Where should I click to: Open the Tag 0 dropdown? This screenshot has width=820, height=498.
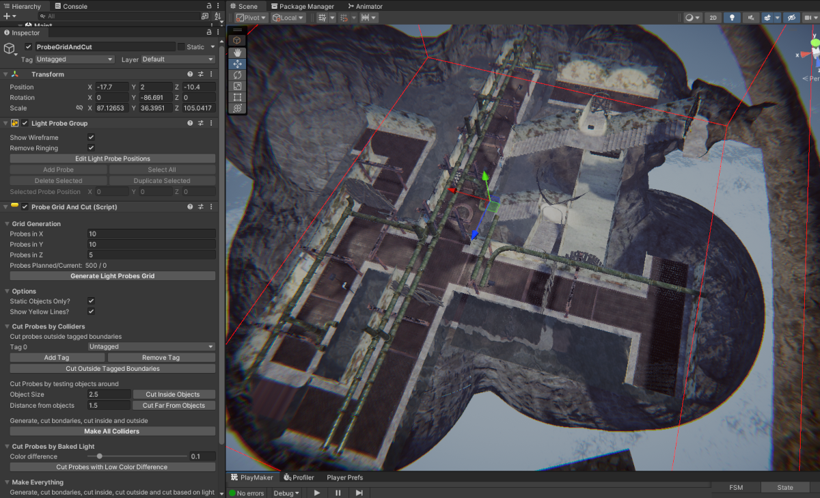(x=152, y=346)
